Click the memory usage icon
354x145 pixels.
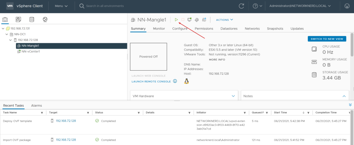click(x=314, y=62)
